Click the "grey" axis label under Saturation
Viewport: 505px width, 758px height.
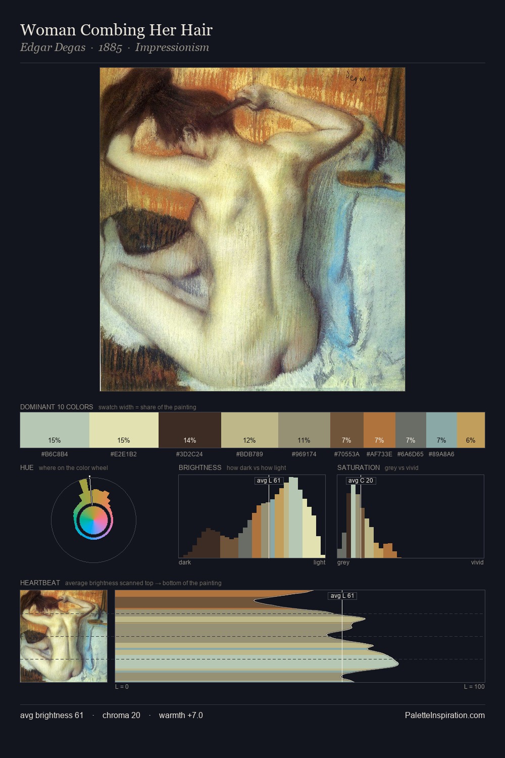coord(343,562)
